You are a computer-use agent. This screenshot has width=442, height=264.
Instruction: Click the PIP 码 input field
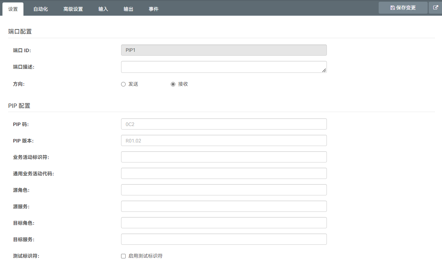point(224,124)
